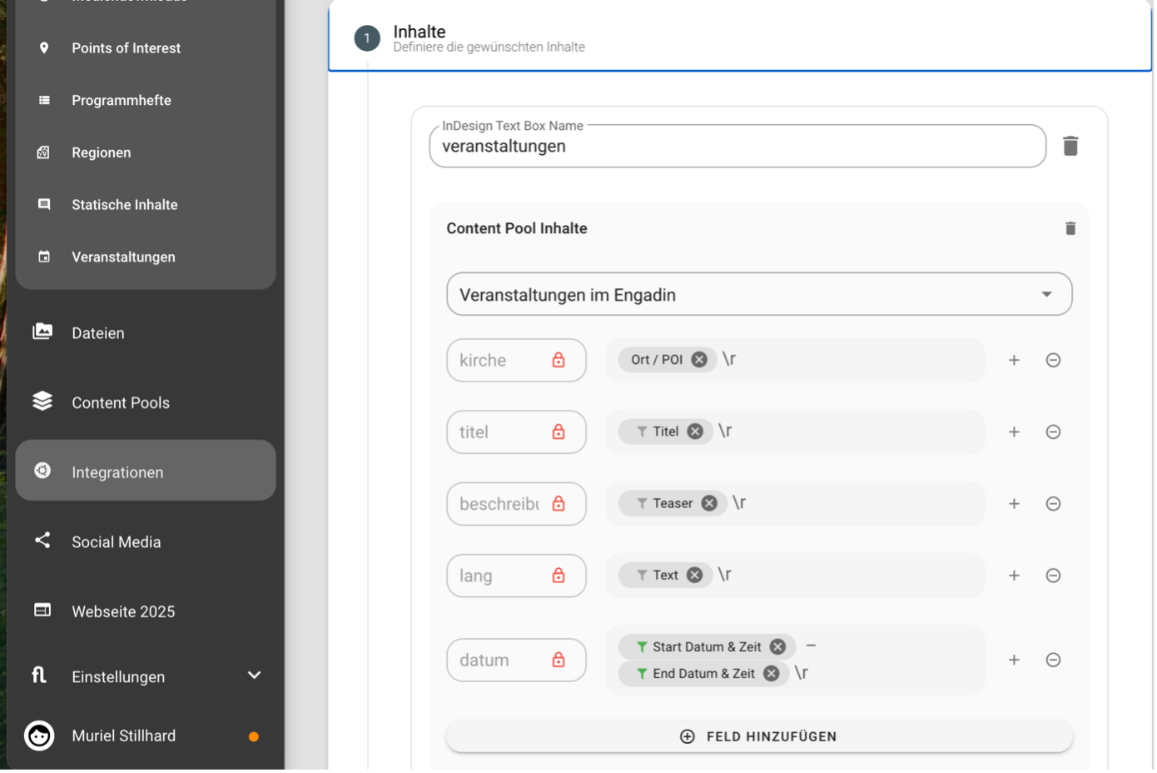This screenshot has width=1157, height=773.
Task: Click plus icon in the datum row
Action: coord(1014,660)
